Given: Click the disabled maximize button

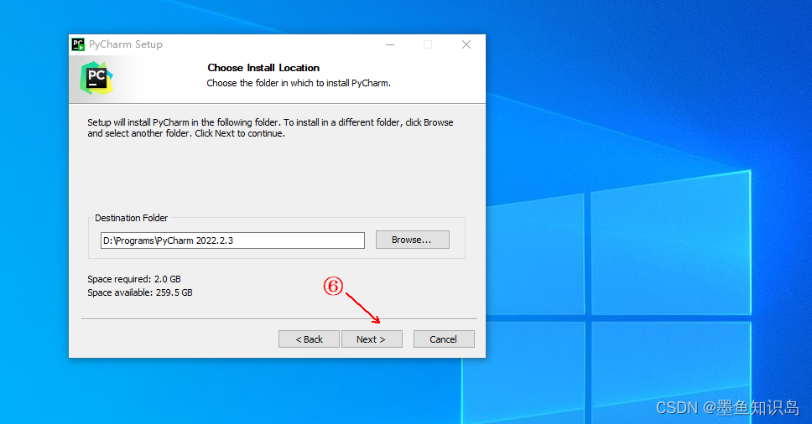Looking at the screenshot, I should tap(428, 44).
